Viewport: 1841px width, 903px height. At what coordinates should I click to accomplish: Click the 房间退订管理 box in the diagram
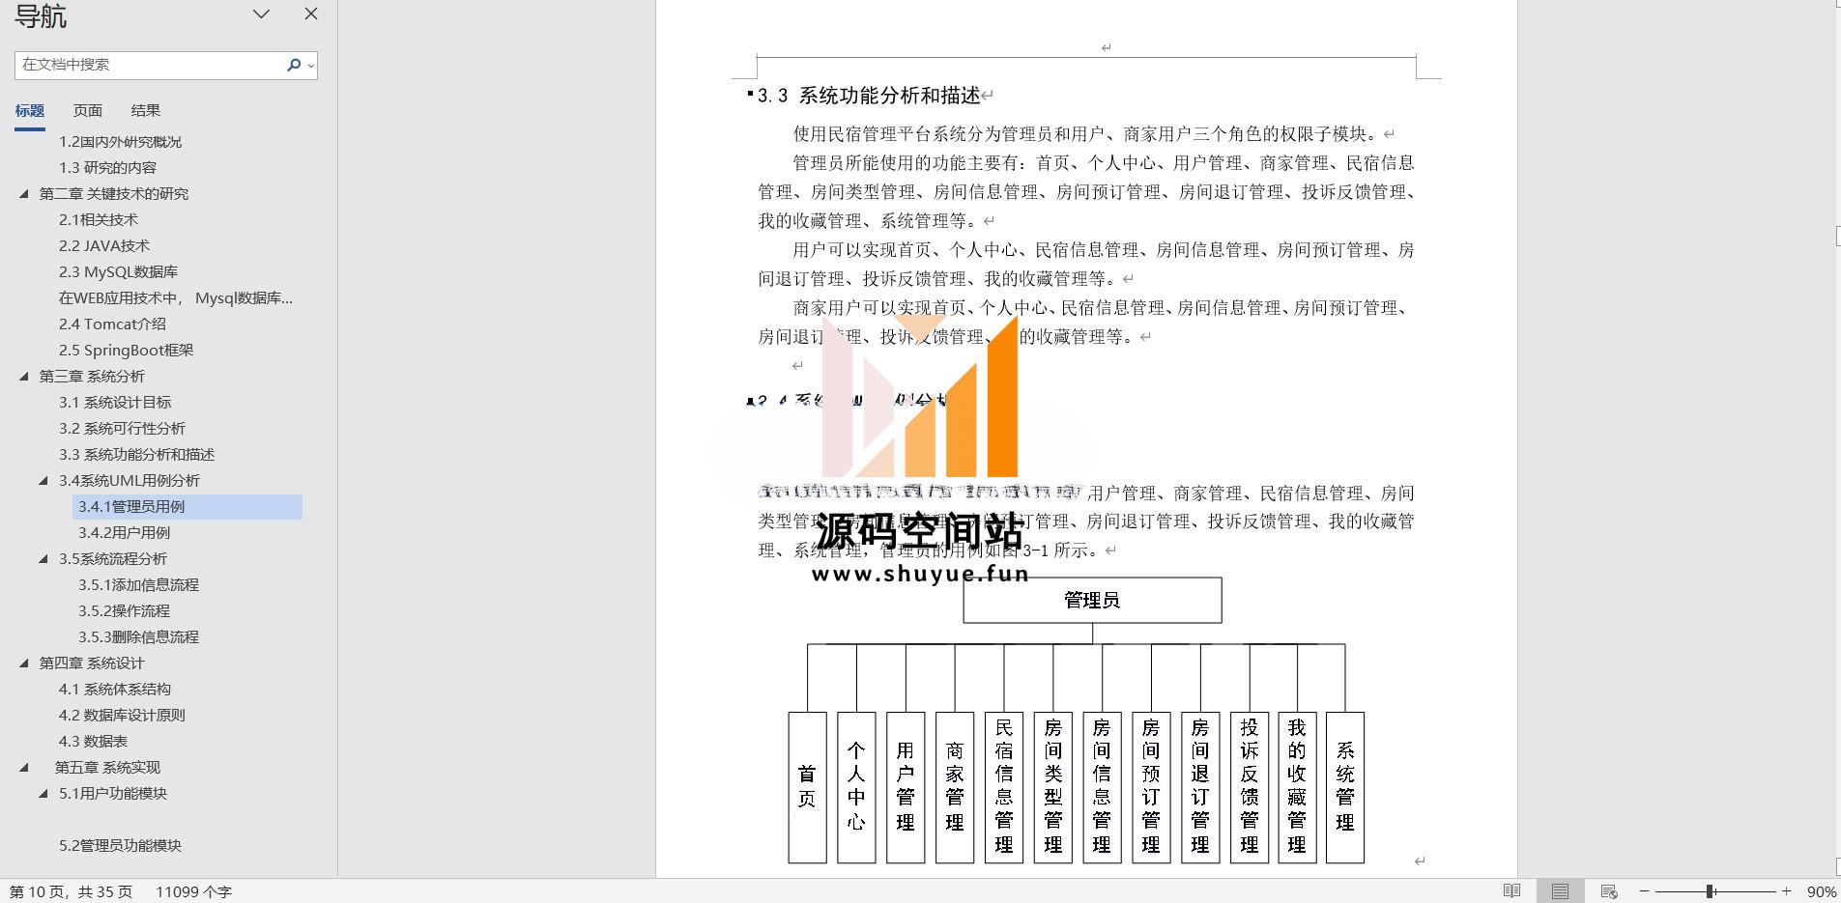coord(1200,787)
